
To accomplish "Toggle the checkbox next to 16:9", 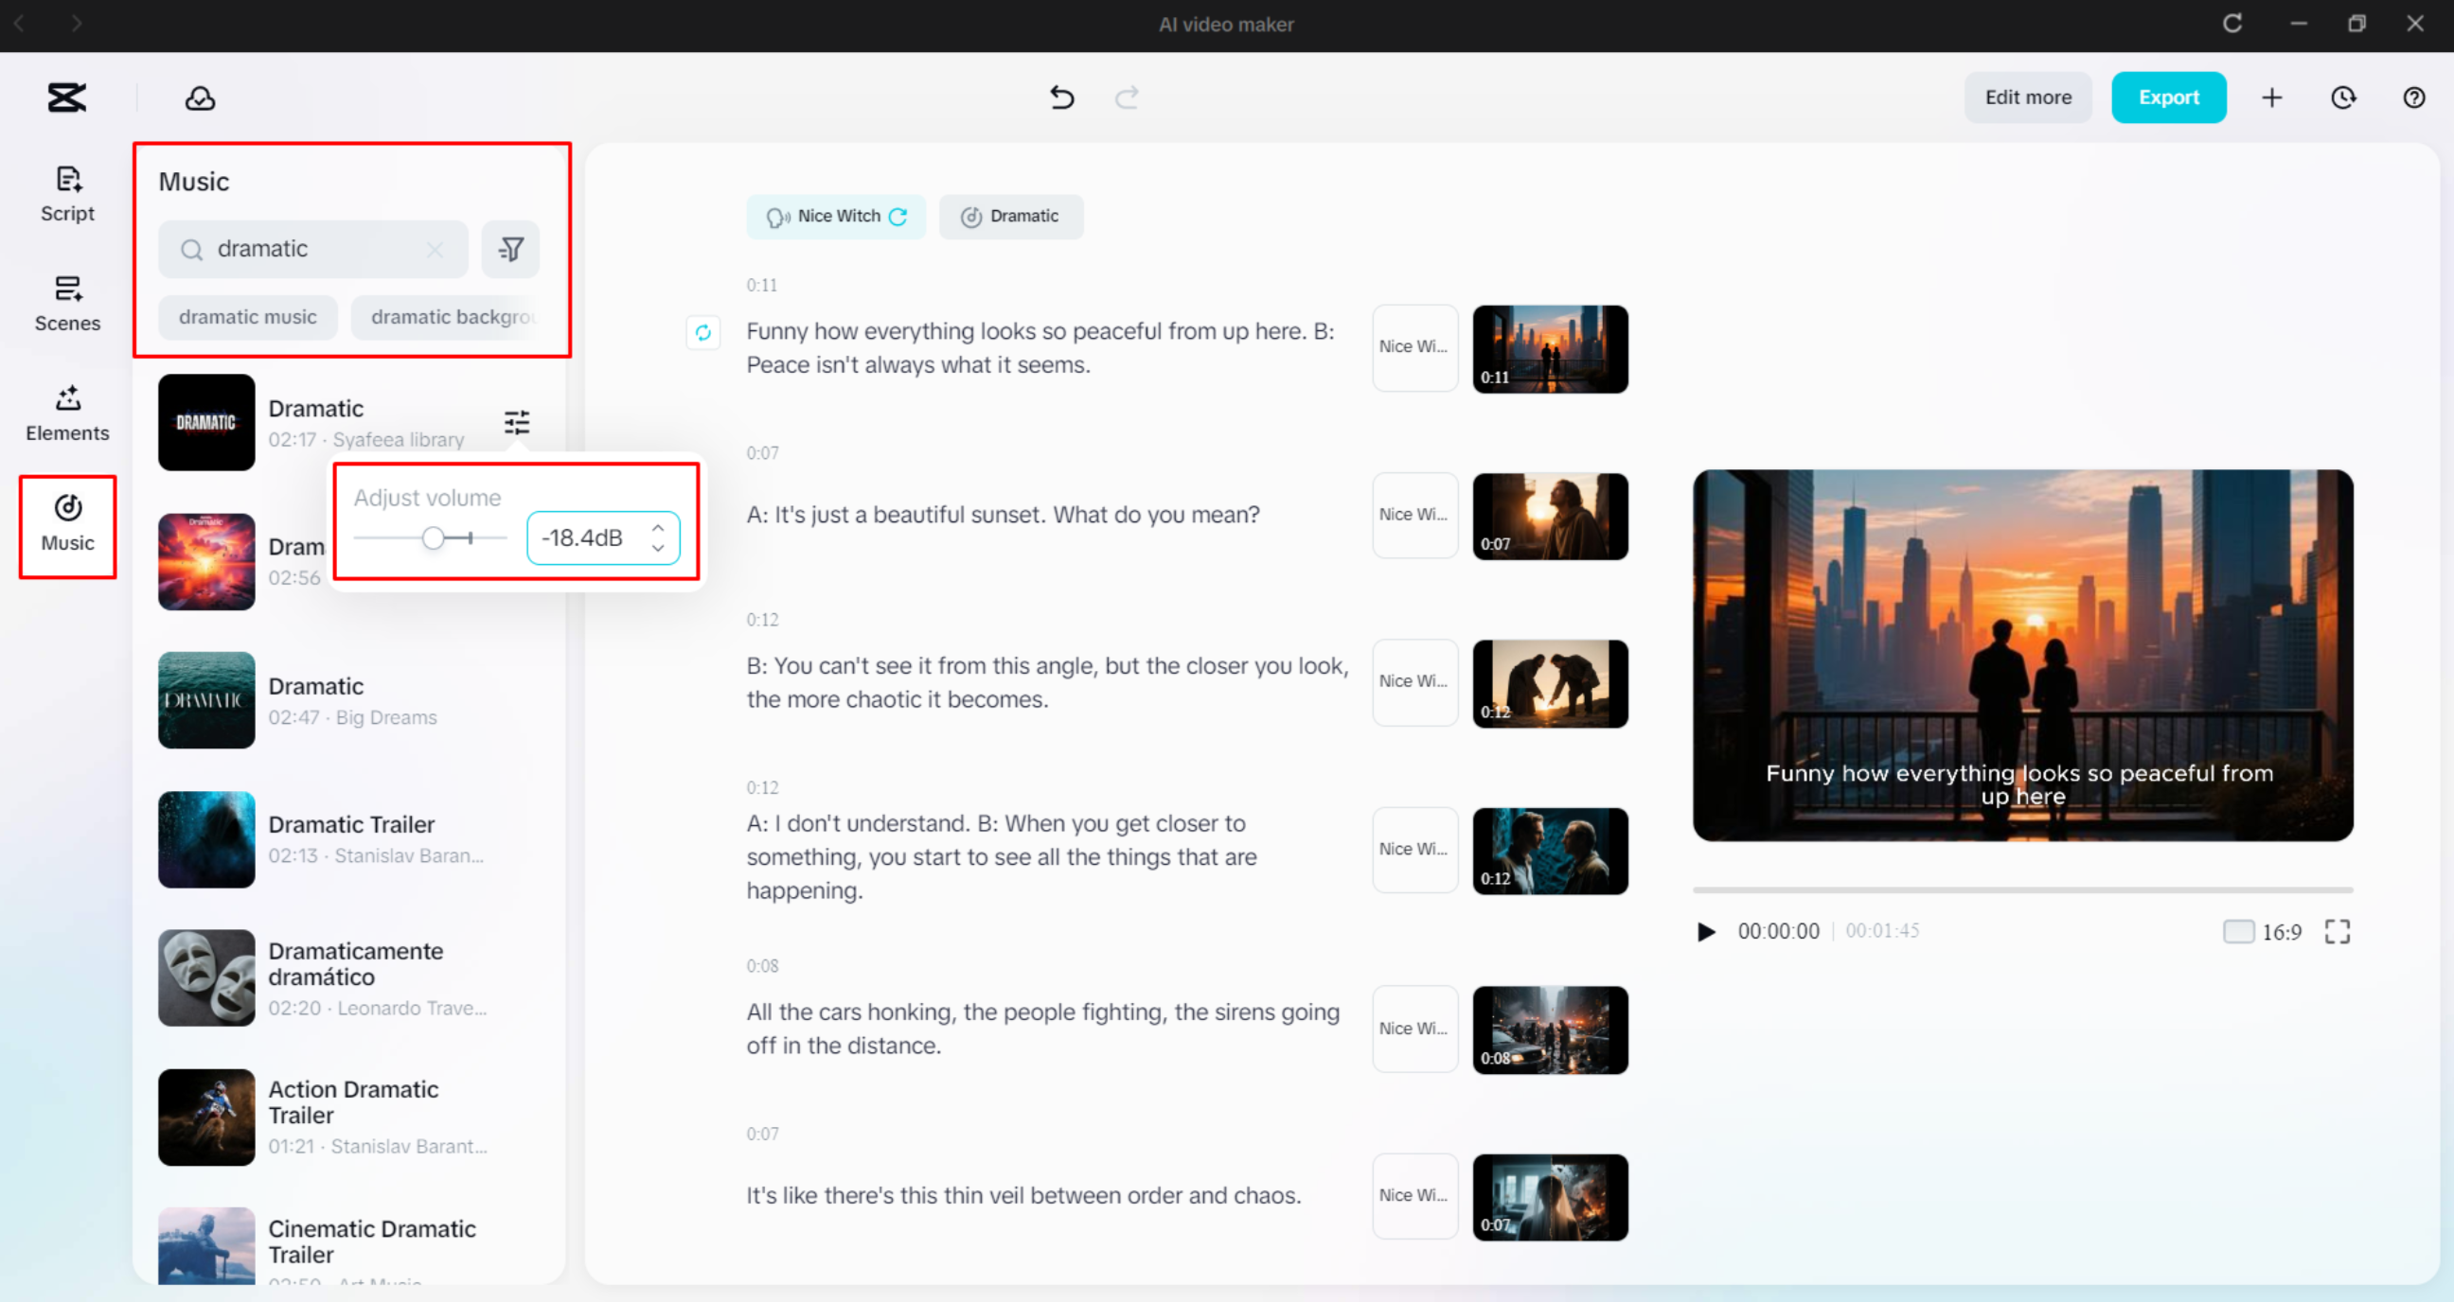I will 2239,931.
